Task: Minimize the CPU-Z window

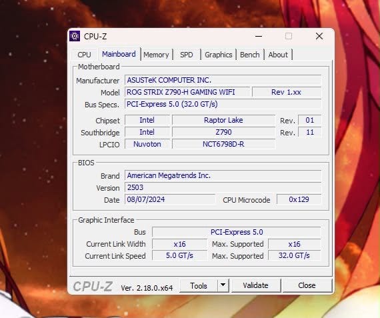Action: (259, 37)
